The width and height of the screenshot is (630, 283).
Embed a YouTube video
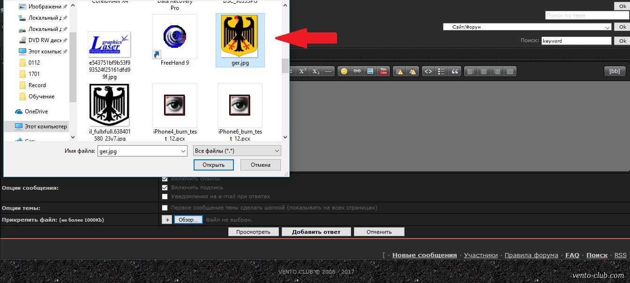(x=383, y=71)
